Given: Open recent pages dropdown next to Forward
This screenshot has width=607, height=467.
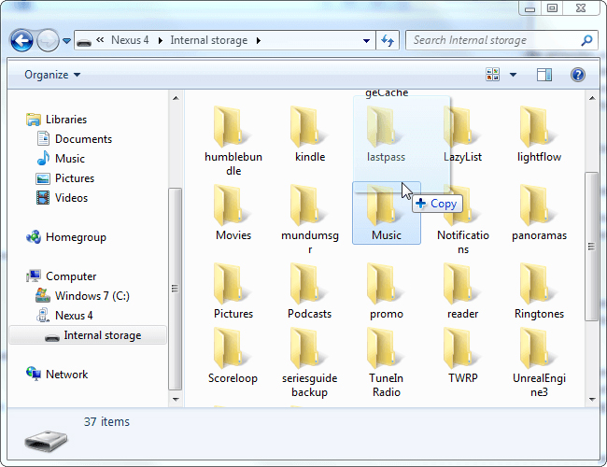Looking at the screenshot, I should [x=67, y=41].
